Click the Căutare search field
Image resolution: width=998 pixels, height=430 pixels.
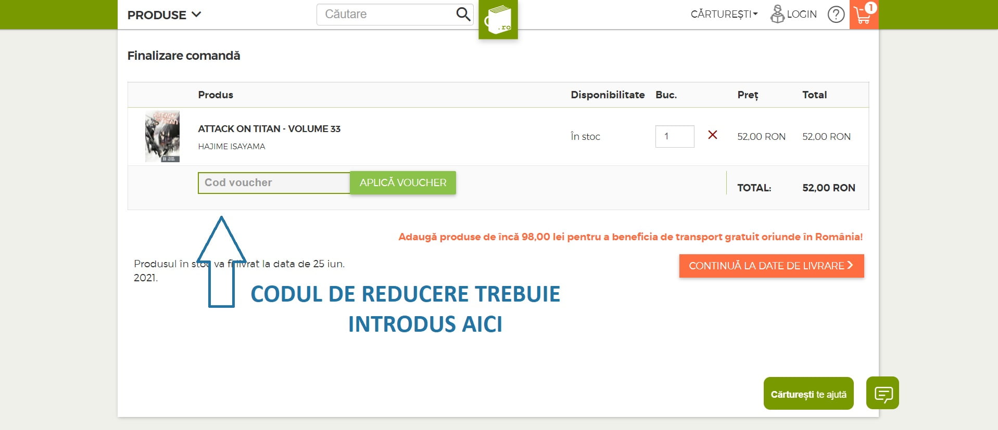pos(385,15)
